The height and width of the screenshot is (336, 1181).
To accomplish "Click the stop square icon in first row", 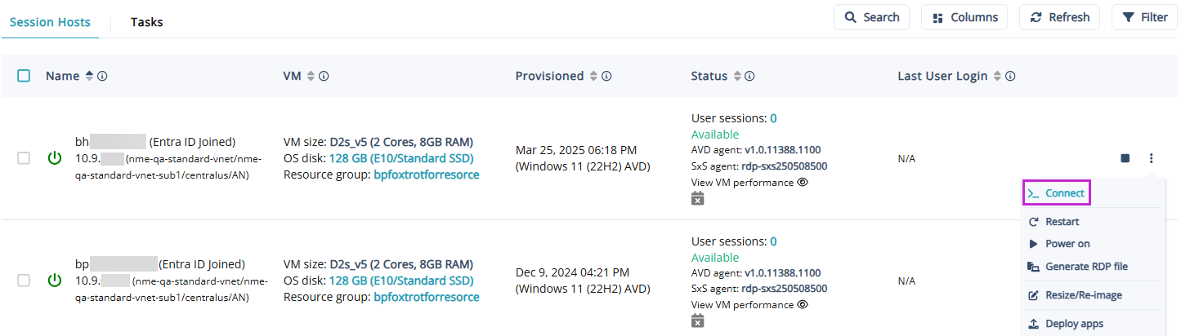I will click(1125, 158).
